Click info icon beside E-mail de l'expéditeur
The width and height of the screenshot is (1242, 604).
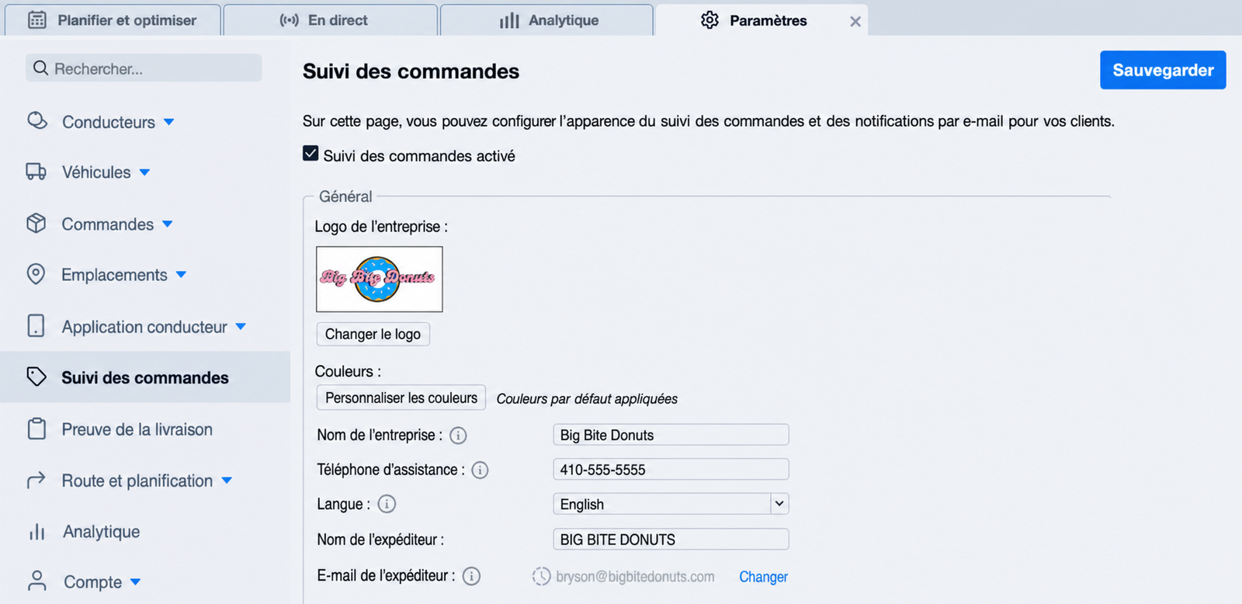pos(471,576)
